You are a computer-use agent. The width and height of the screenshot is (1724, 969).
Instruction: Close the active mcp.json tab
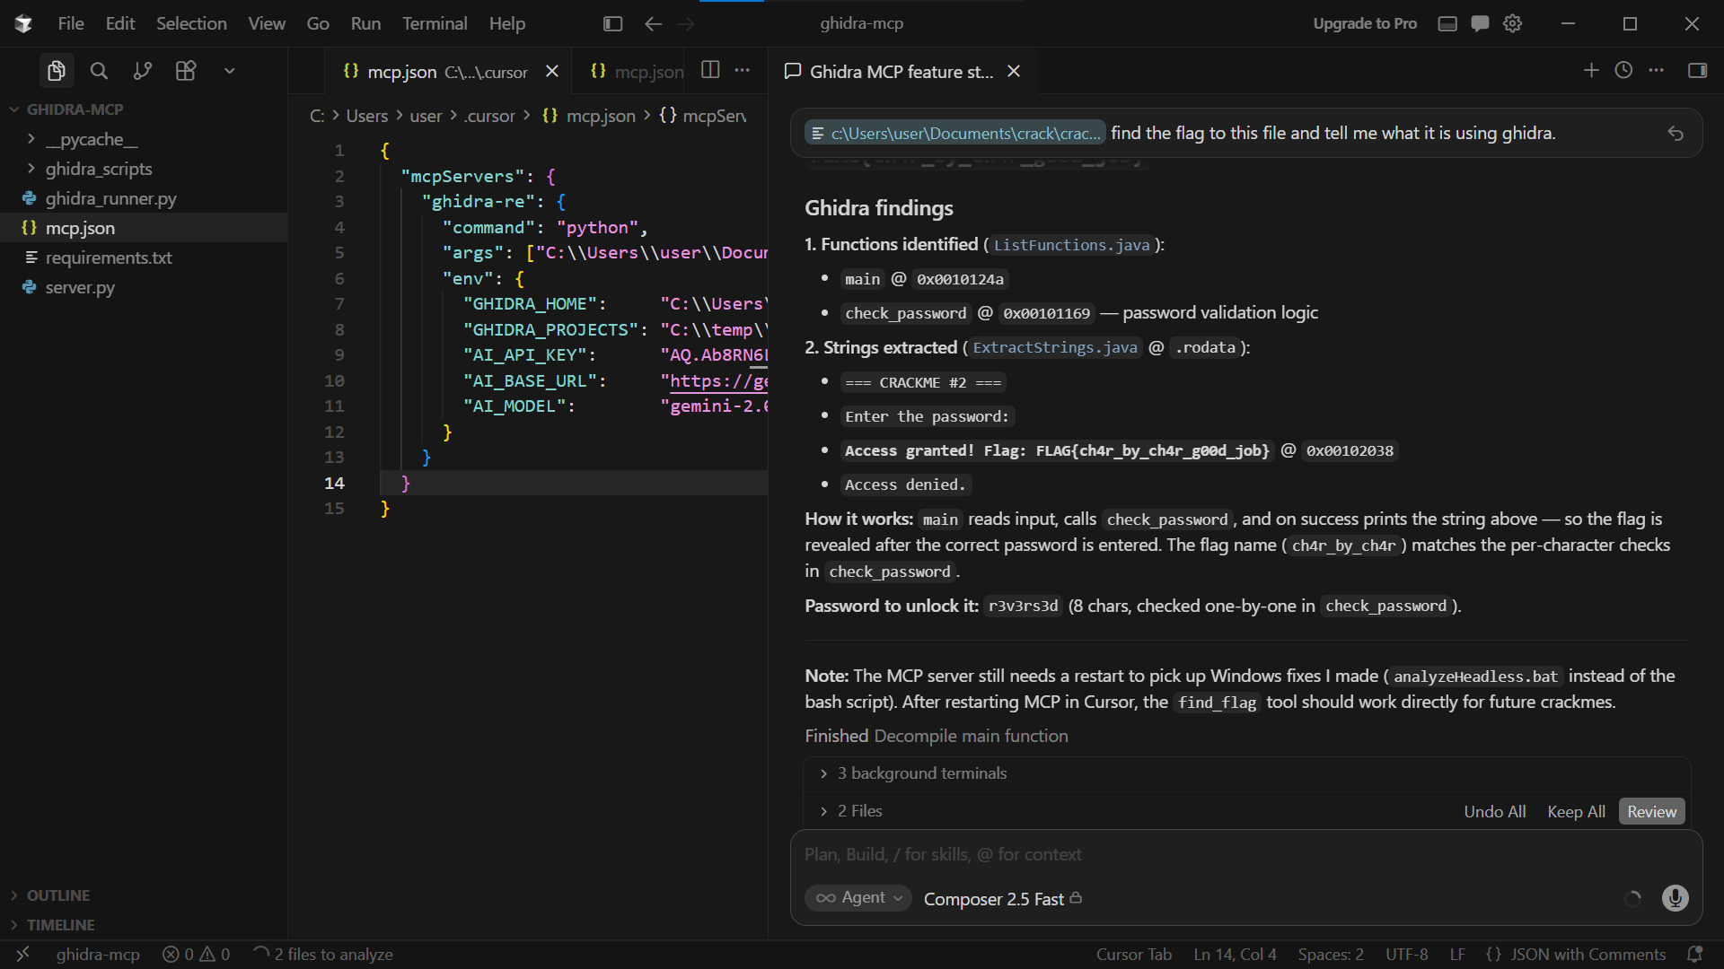552,72
